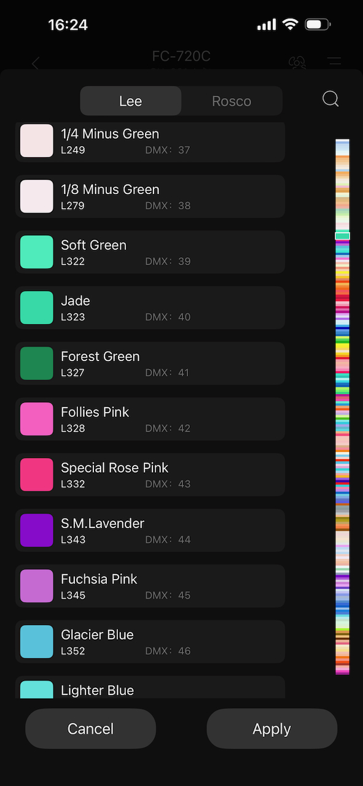
Task: Switch to the Rosco gel library
Action: click(232, 101)
